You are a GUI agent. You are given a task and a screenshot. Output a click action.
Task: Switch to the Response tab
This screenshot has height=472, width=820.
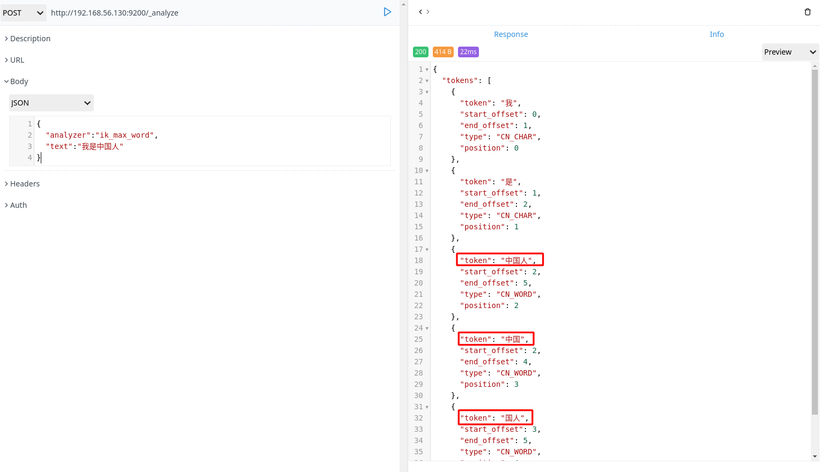click(511, 34)
